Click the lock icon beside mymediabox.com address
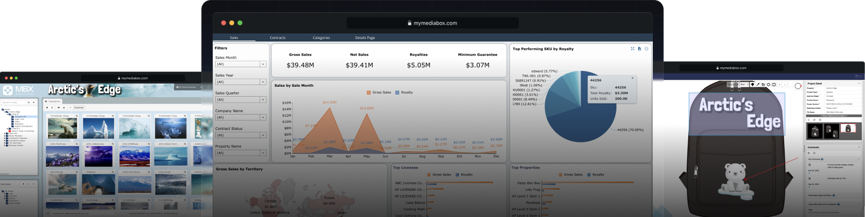Screen dimensions: 865x217 tap(410, 23)
